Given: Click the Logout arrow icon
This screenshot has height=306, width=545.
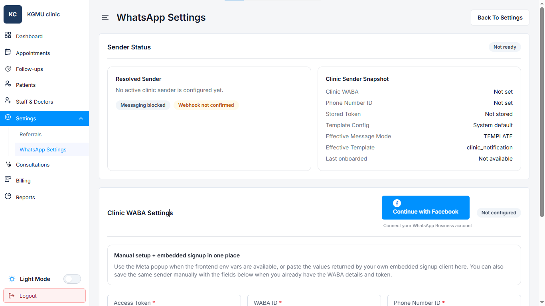Looking at the screenshot, I should click(x=12, y=296).
